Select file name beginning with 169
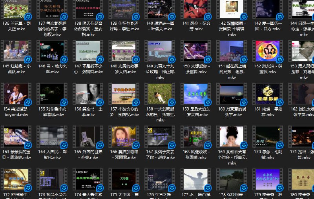The image size is (314, 199). 232,157
